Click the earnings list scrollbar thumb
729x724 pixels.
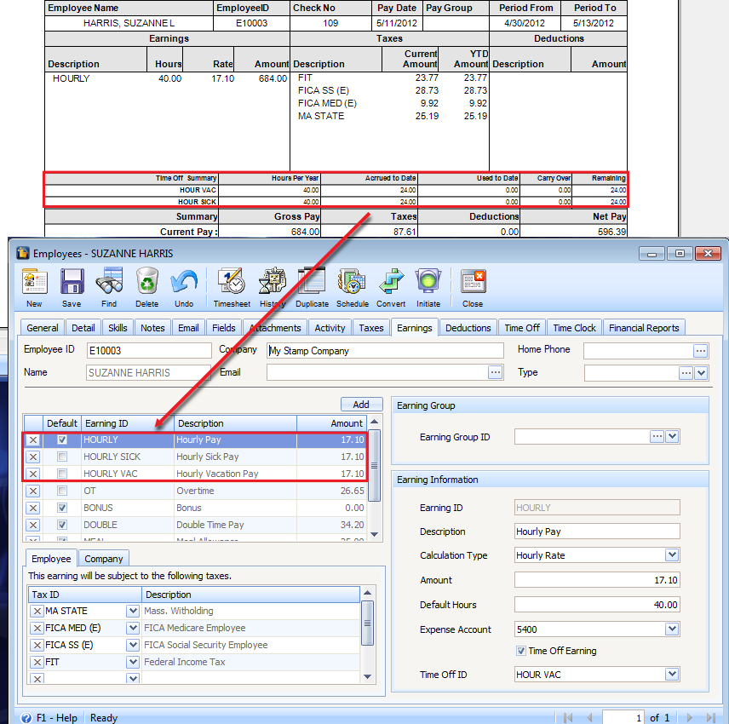click(374, 465)
